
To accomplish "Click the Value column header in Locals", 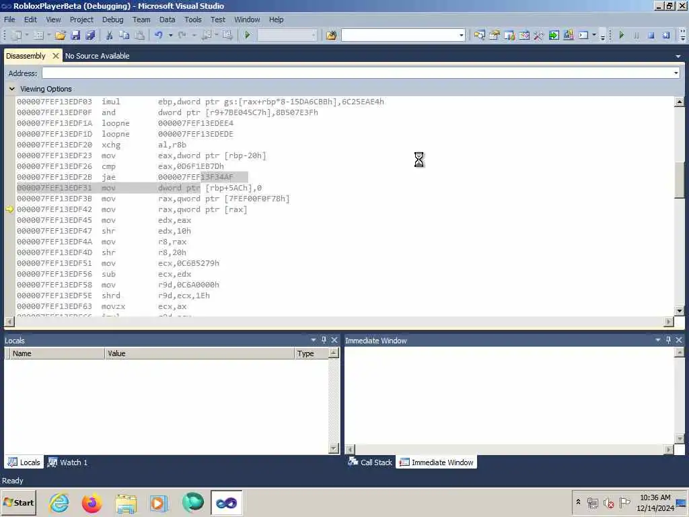I will pos(199,353).
